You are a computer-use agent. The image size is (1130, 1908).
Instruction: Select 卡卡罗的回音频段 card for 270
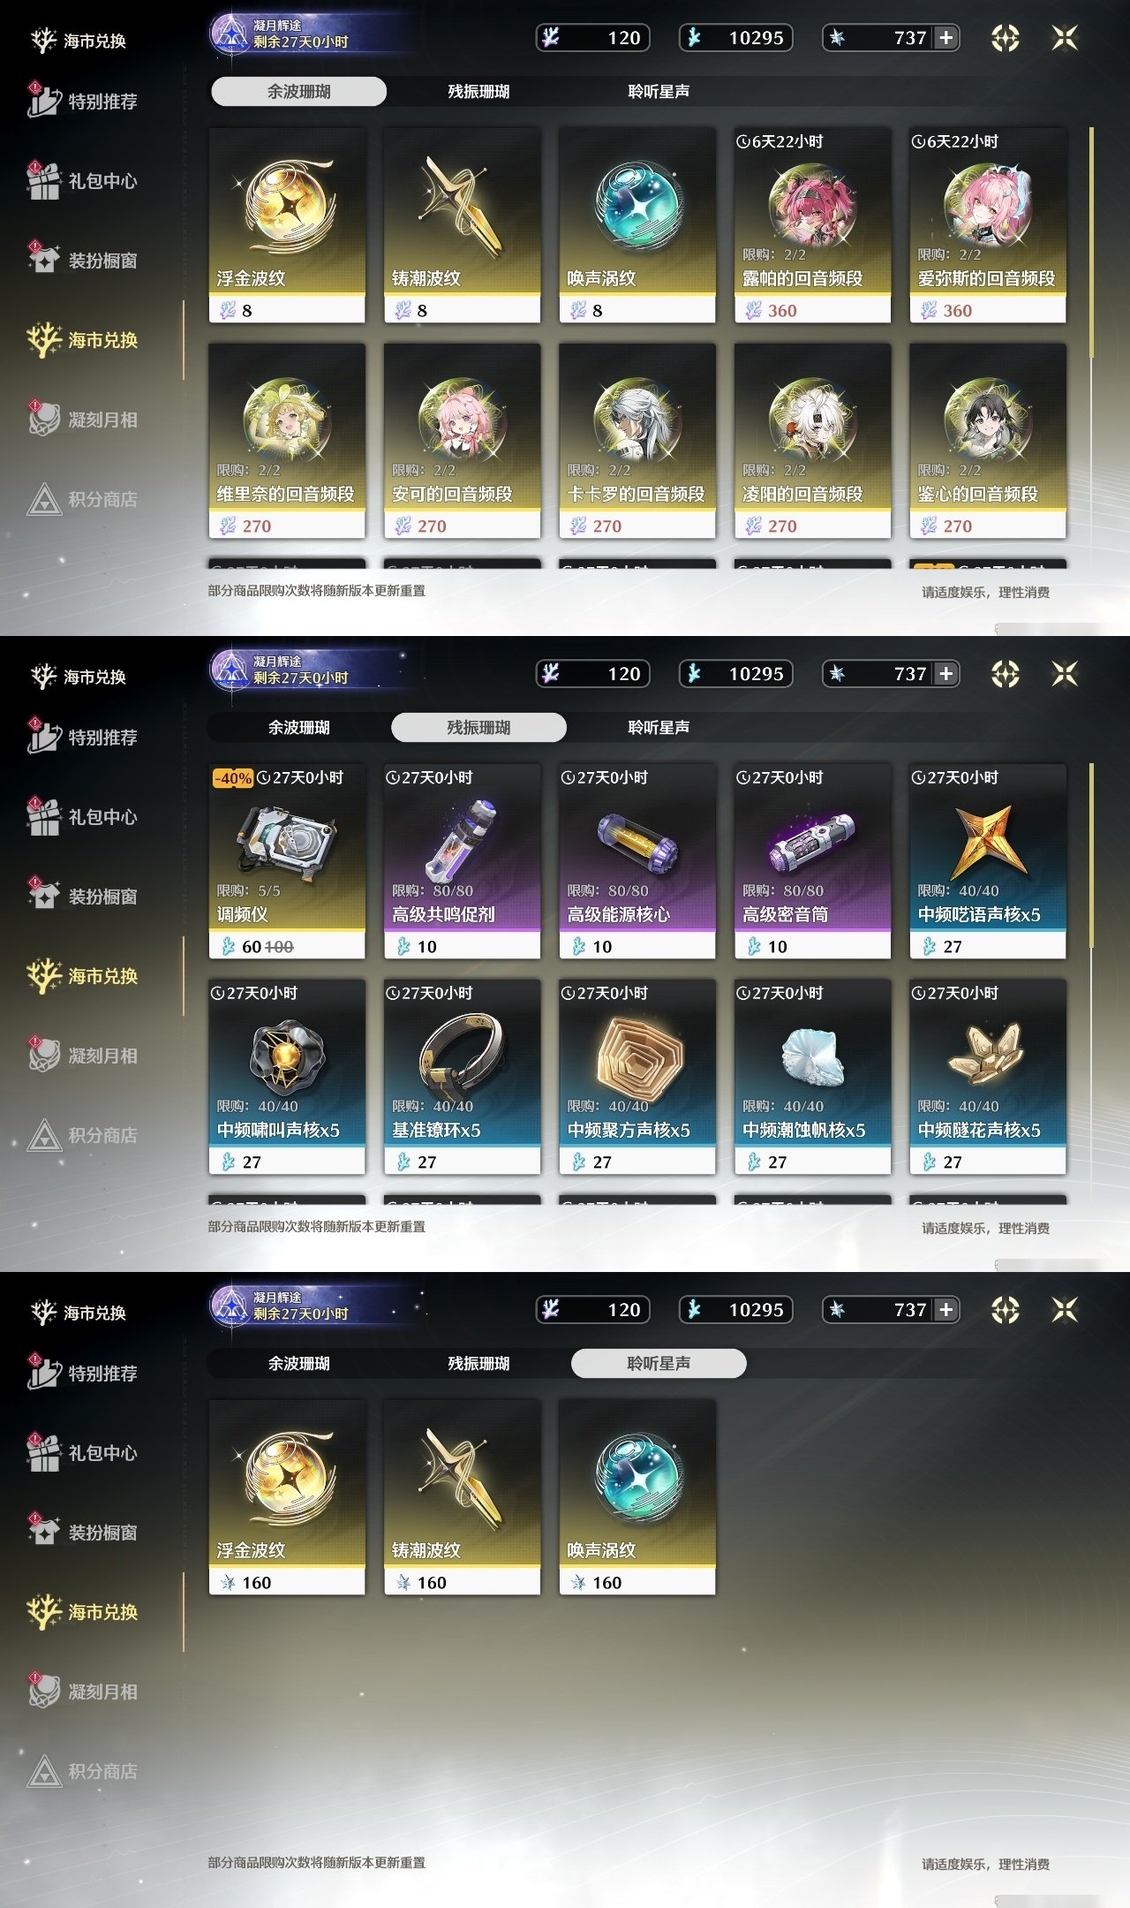(637, 441)
